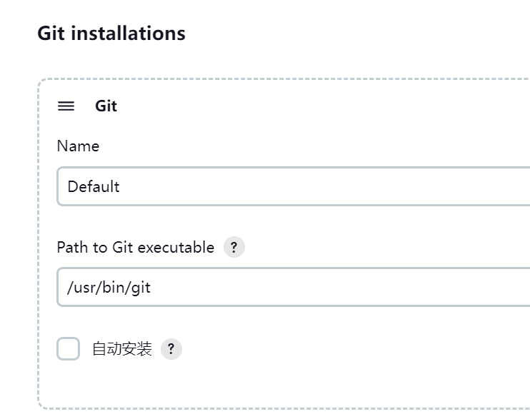Click the "Path to Git executable" label
Image resolution: width=530 pixels, height=419 pixels.
[x=135, y=248]
